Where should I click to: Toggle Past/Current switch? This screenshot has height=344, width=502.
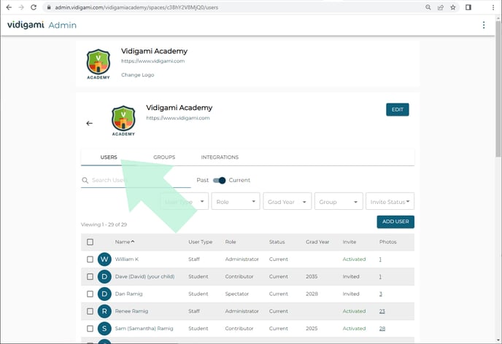click(220, 180)
